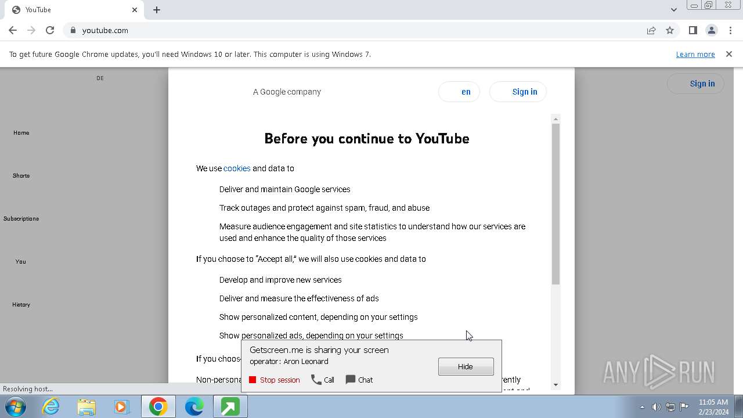Stop the Getscreen.me session
Image resolution: width=743 pixels, height=418 pixels.
[275, 380]
